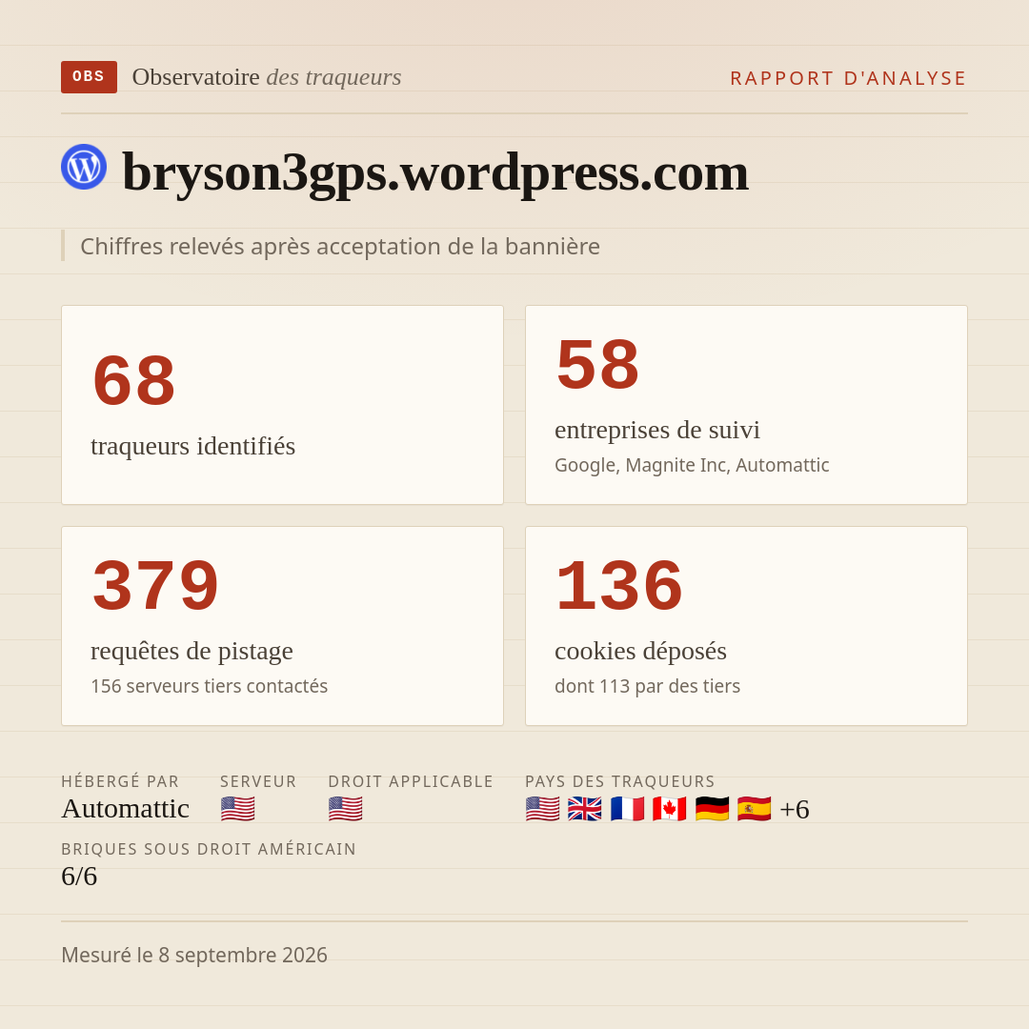Image resolution: width=1029 pixels, height=1029 pixels.
Task: Click the +6 more countries indicator
Action: (x=794, y=809)
